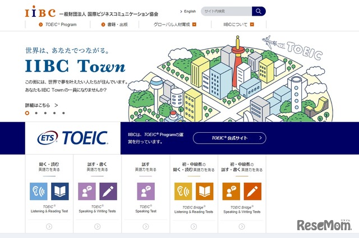Open the 書籍・出版 menu item

click(114, 25)
